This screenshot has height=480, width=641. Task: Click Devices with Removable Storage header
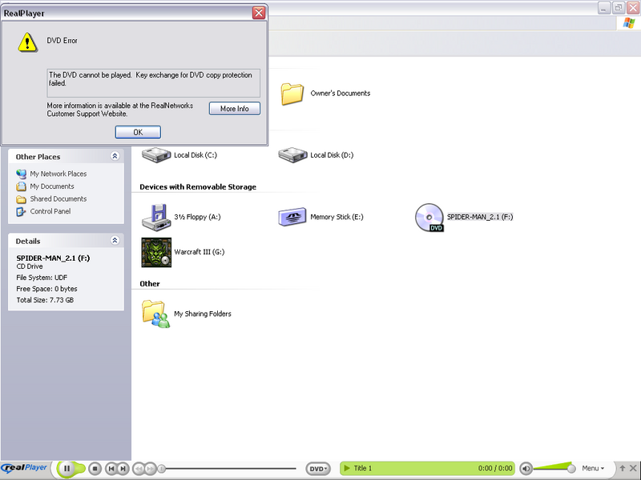click(x=198, y=186)
